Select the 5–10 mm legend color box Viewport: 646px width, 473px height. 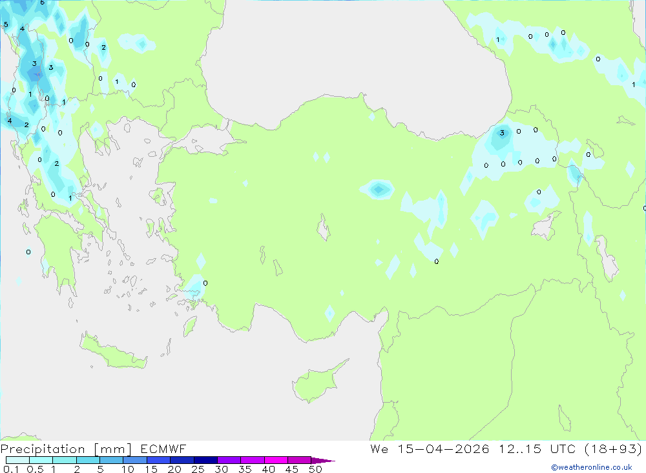point(111,460)
